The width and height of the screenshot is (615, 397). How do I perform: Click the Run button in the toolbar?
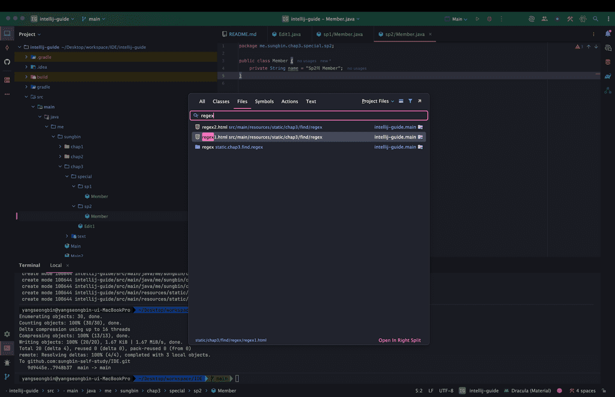tap(477, 19)
